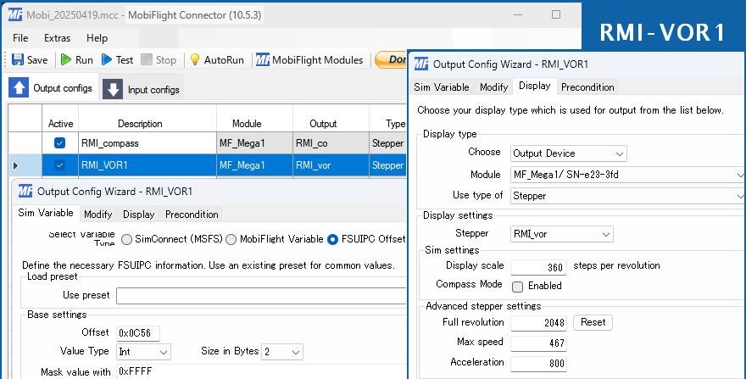Select the FSUIPC Offset radio button
The image size is (746, 379).
pos(333,239)
